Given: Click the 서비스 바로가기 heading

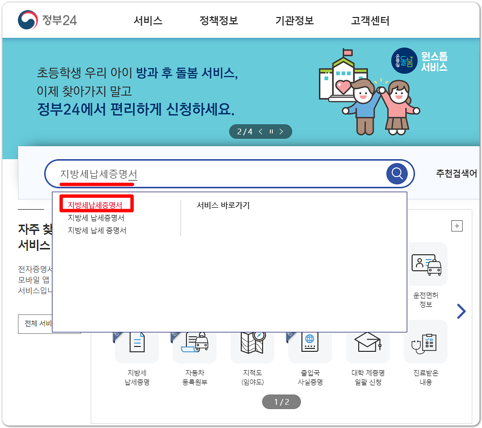Looking at the screenshot, I should [223, 205].
